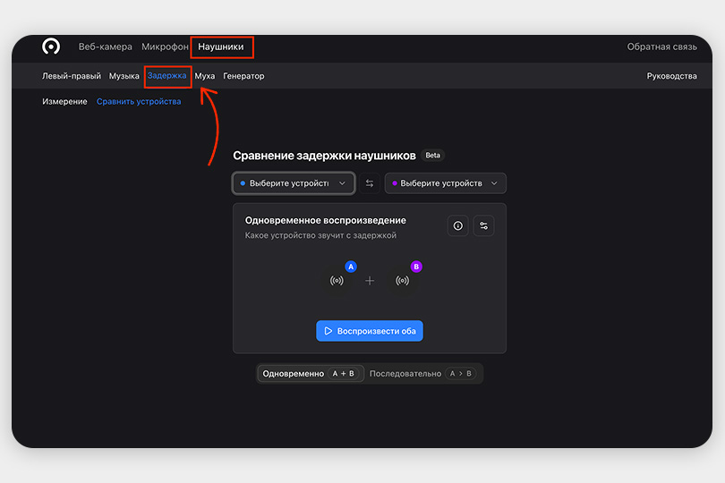Image resolution: width=725 pixels, height=483 pixels.
Task: Select Одновременно A + B mode
Action: 311,374
